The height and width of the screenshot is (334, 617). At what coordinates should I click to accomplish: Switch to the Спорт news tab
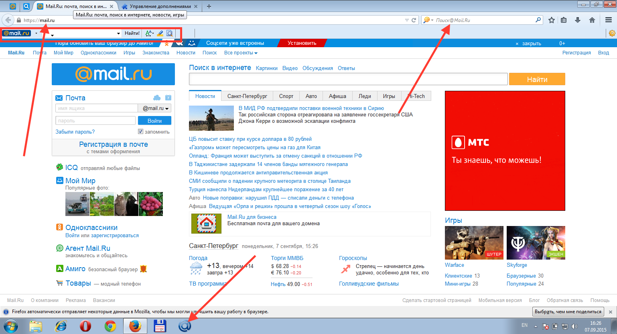tap(286, 96)
